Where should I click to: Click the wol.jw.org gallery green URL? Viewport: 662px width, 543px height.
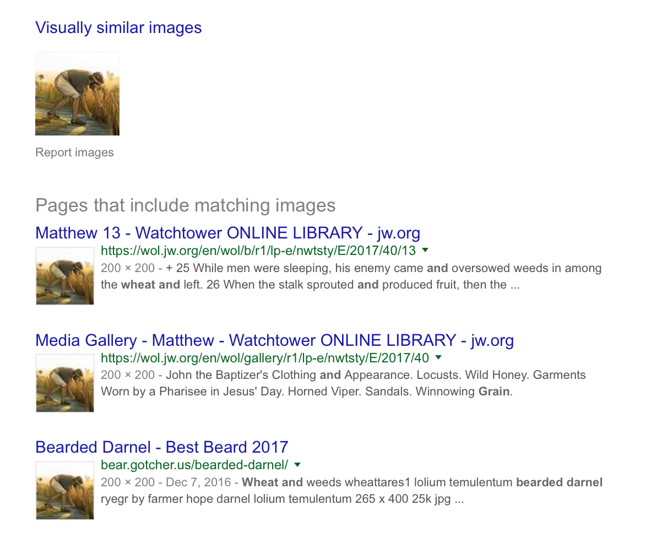[265, 358]
